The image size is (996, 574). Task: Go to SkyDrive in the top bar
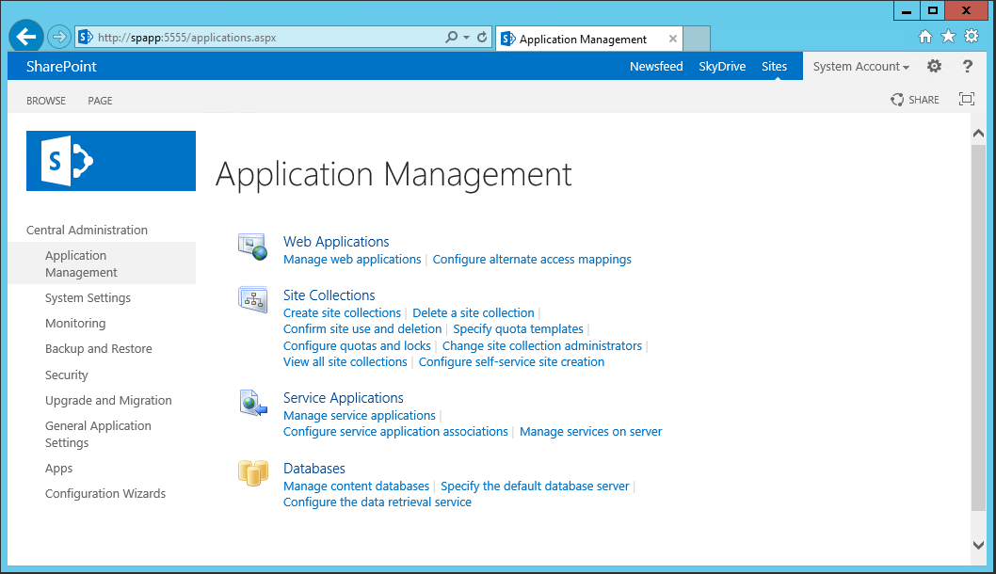click(x=722, y=66)
